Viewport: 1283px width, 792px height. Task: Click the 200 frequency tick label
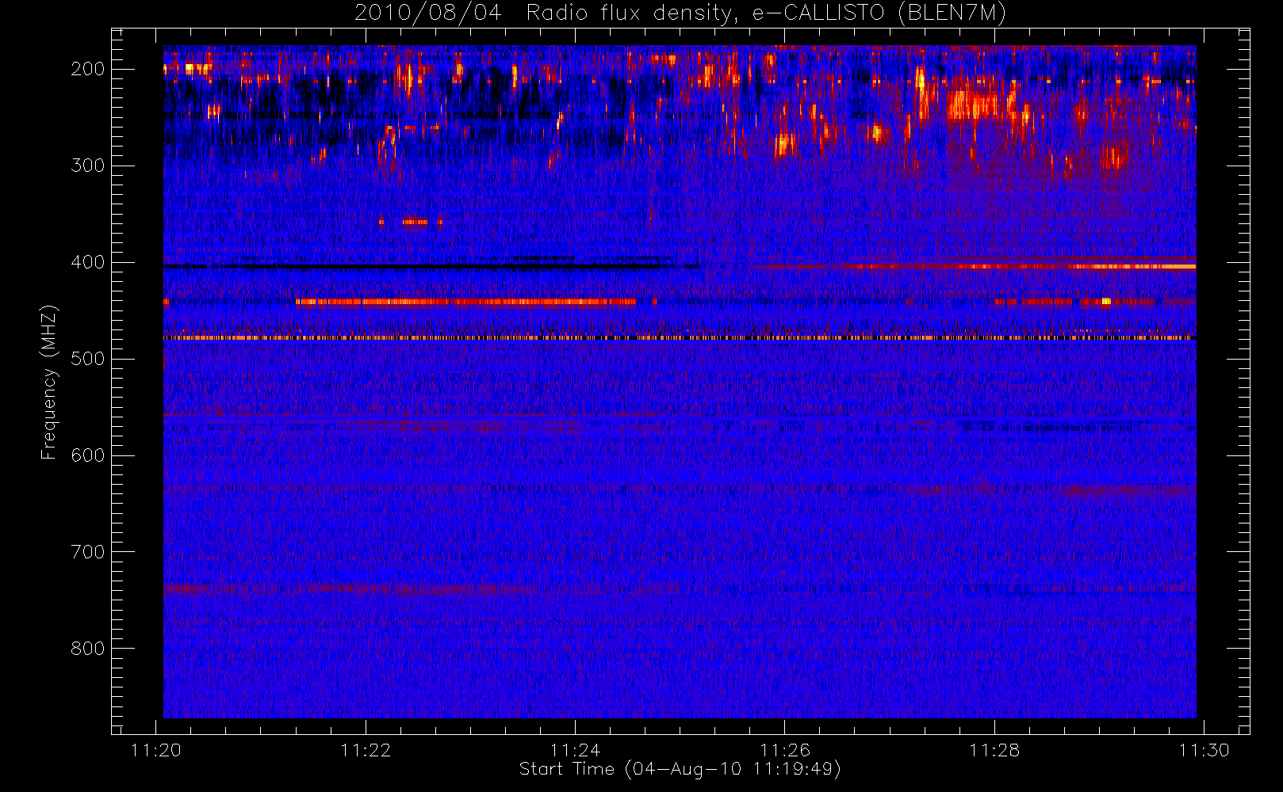coord(87,69)
